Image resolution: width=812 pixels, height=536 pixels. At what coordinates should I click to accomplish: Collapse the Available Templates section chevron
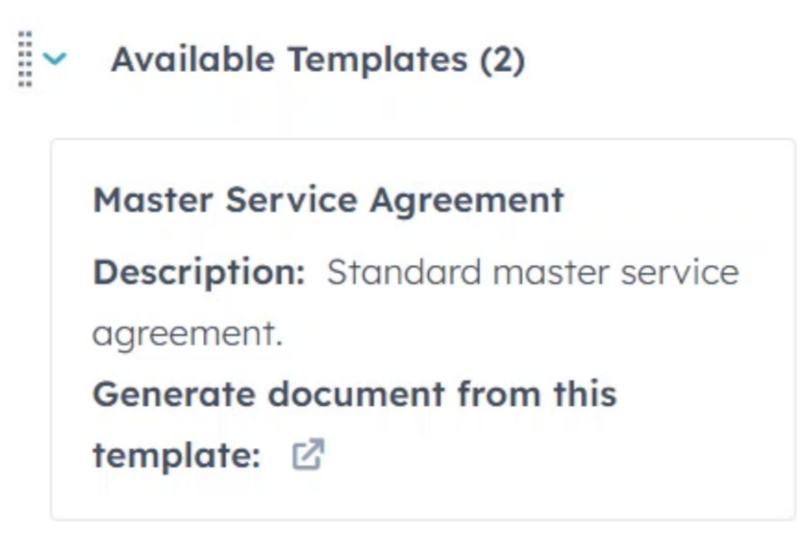[x=55, y=59]
